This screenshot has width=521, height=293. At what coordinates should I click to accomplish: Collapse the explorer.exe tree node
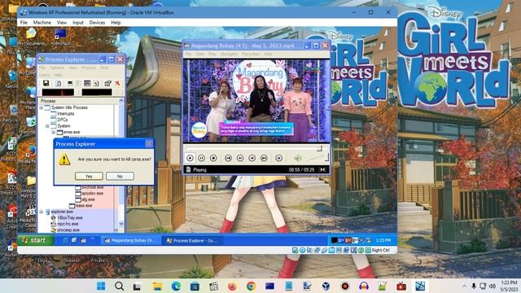click(42, 212)
